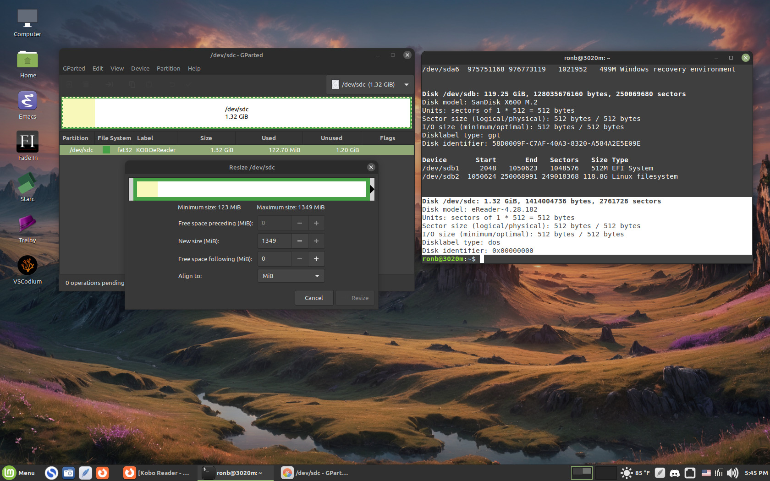Click the Free space preceding (MiB) field
The image size is (770, 481).
click(x=274, y=223)
